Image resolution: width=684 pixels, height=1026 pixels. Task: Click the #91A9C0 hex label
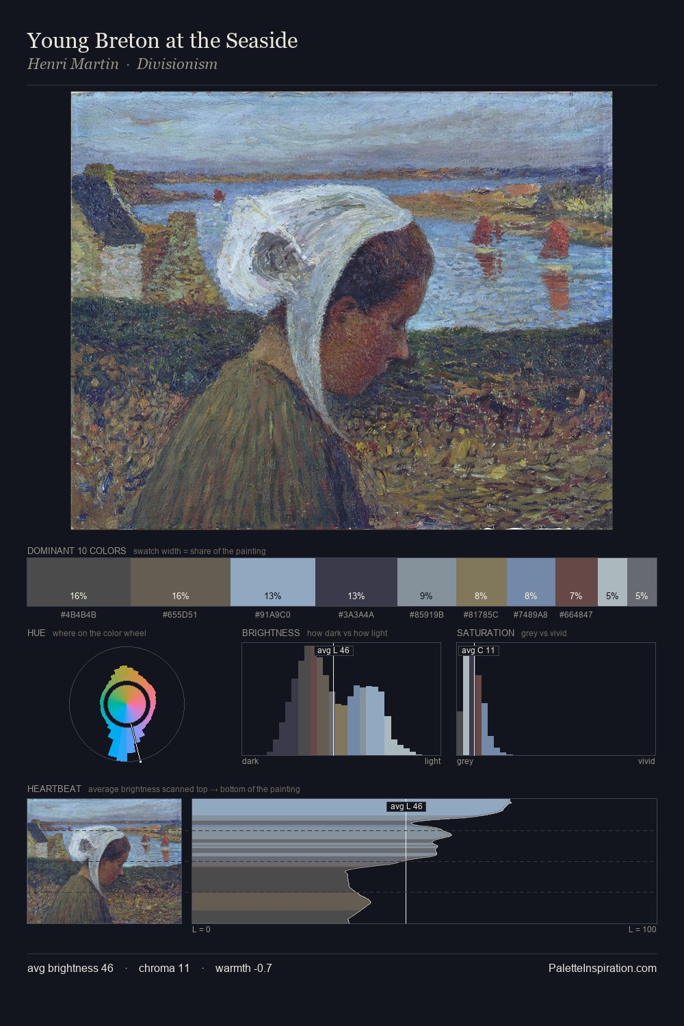pos(273,615)
